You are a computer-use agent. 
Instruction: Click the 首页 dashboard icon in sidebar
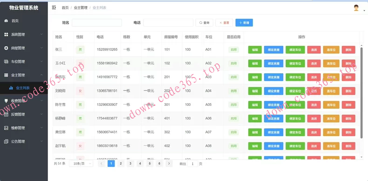pyautogui.click(x=7, y=21)
